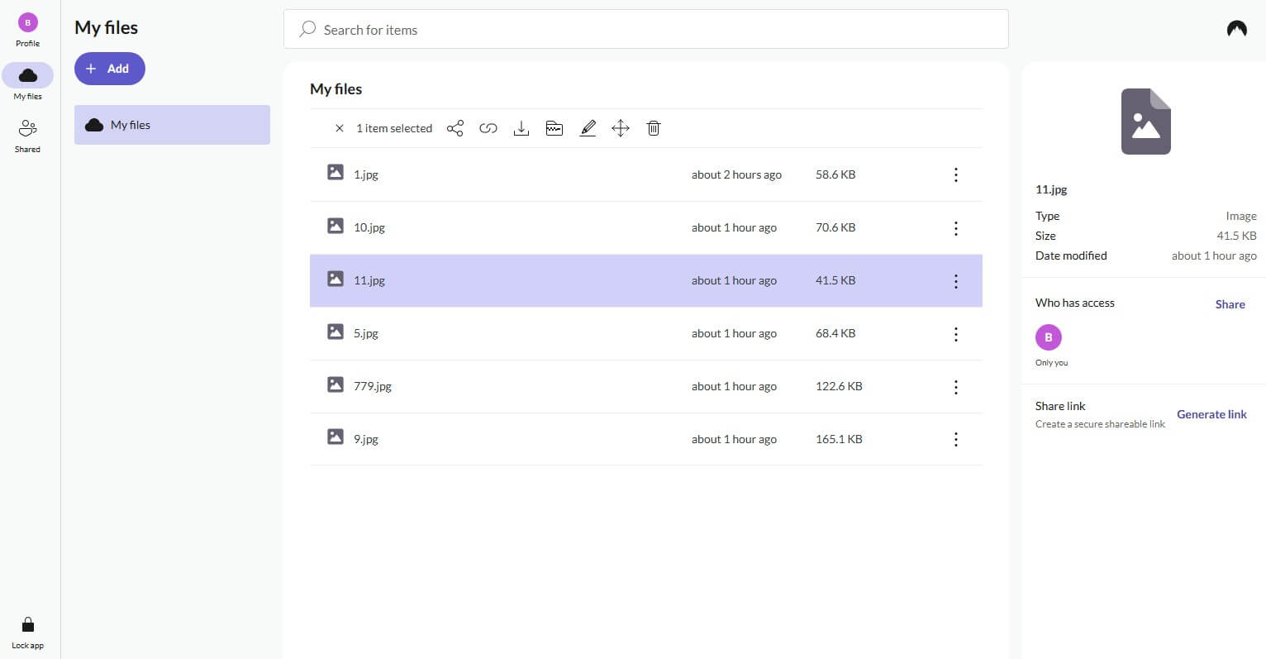Open the three-dot menu for 10.jpg

click(956, 227)
